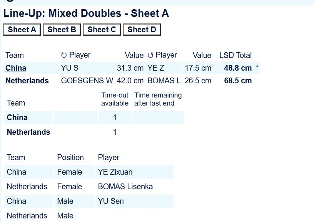Switch to the Sheet B tab
This screenshot has width=314, height=223.
pos(62,30)
